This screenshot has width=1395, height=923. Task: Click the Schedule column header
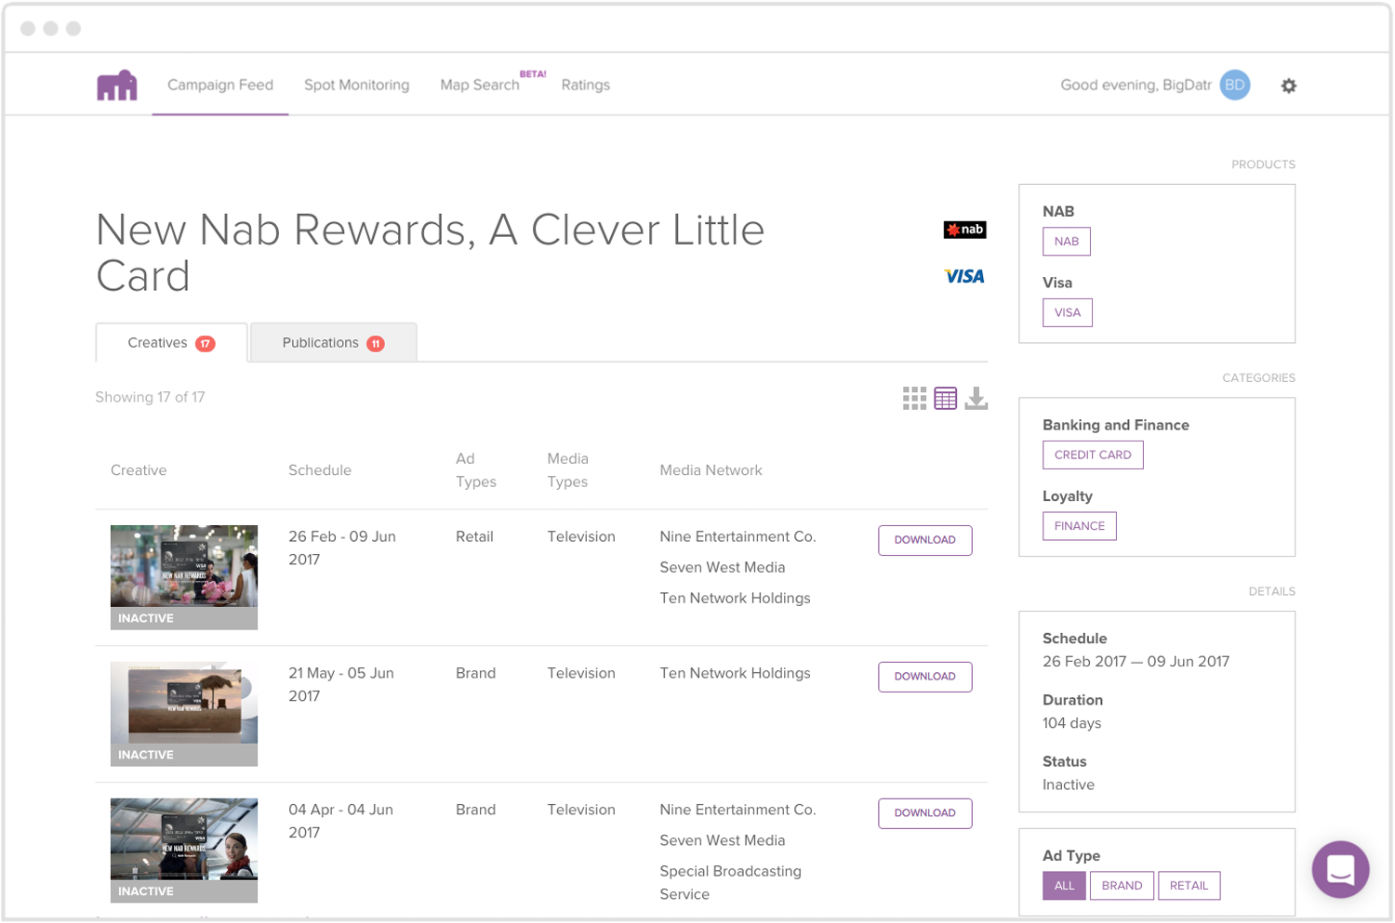tap(320, 470)
